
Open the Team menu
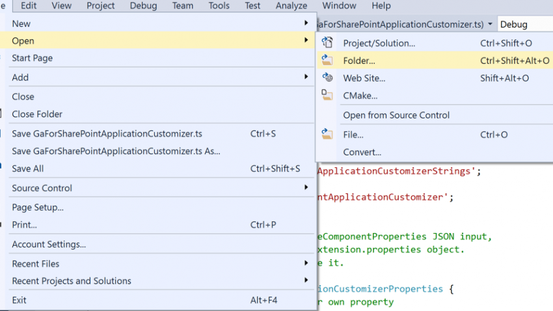(x=183, y=6)
